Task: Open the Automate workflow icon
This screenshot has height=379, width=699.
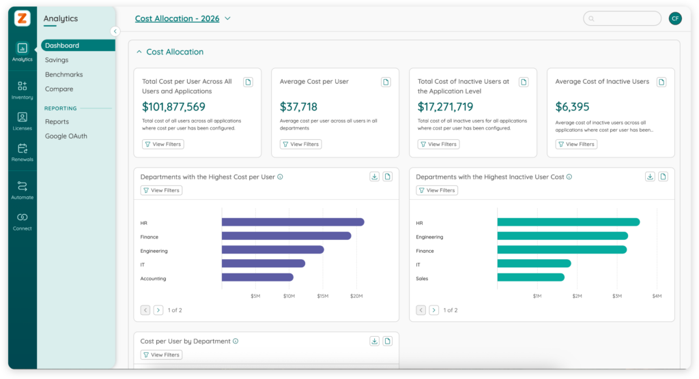Action: point(22,189)
